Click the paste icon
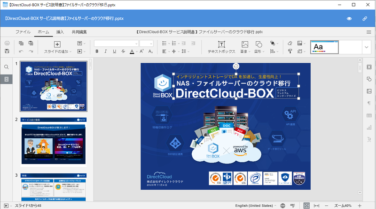Image resolution: width=376 pixels, height=209 pixels. coord(31,43)
